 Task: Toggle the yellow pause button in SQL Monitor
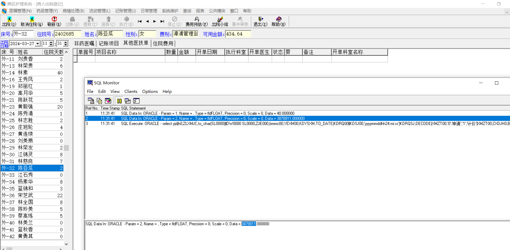[119, 101]
